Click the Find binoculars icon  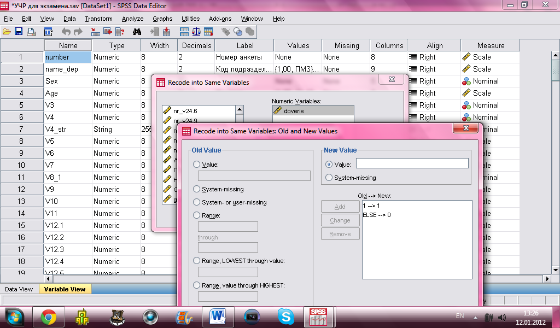click(x=137, y=32)
